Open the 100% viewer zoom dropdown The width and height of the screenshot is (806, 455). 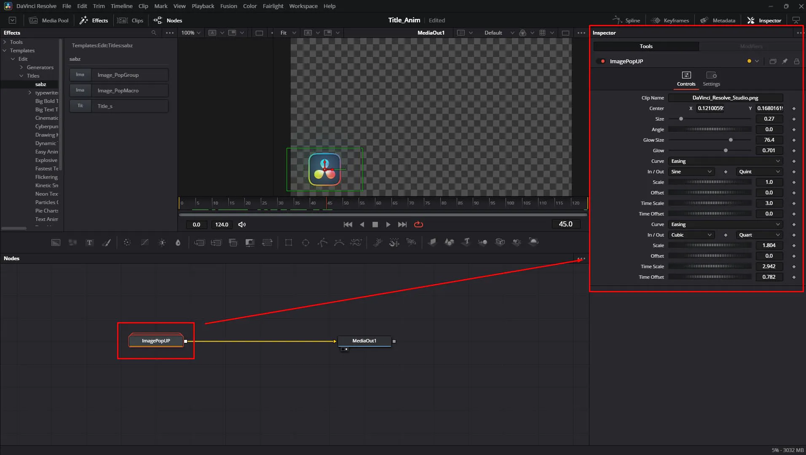[x=191, y=33]
